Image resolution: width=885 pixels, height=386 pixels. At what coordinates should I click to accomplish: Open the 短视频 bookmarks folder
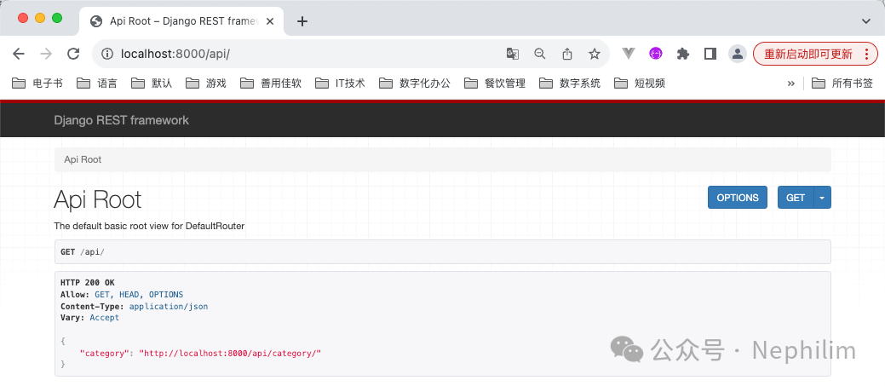tap(640, 84)
